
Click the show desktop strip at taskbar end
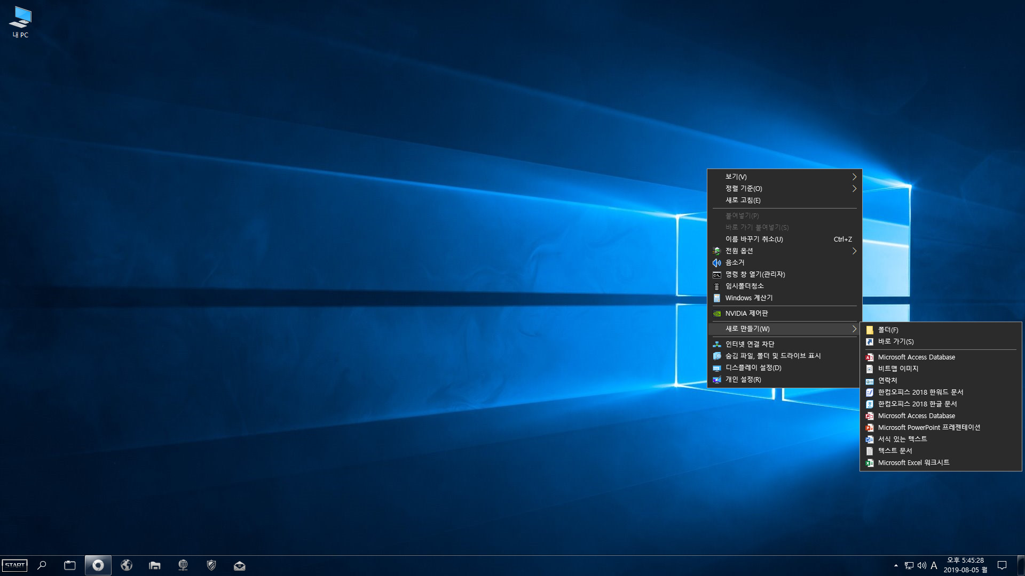coord(1021,565)
